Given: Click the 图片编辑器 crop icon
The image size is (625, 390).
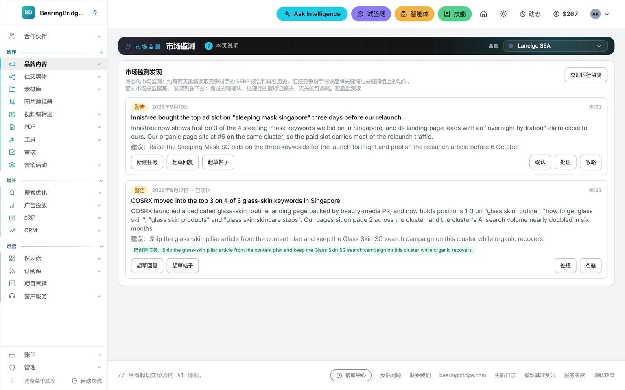Looking at the screenshot, I should [12, 102].
